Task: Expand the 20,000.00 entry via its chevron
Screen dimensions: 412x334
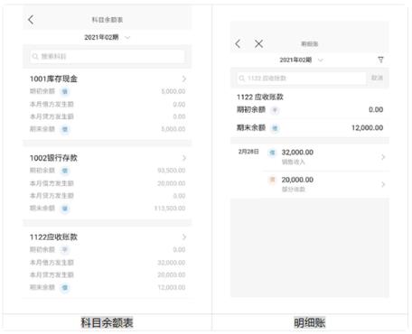Action: pos(383,184)
